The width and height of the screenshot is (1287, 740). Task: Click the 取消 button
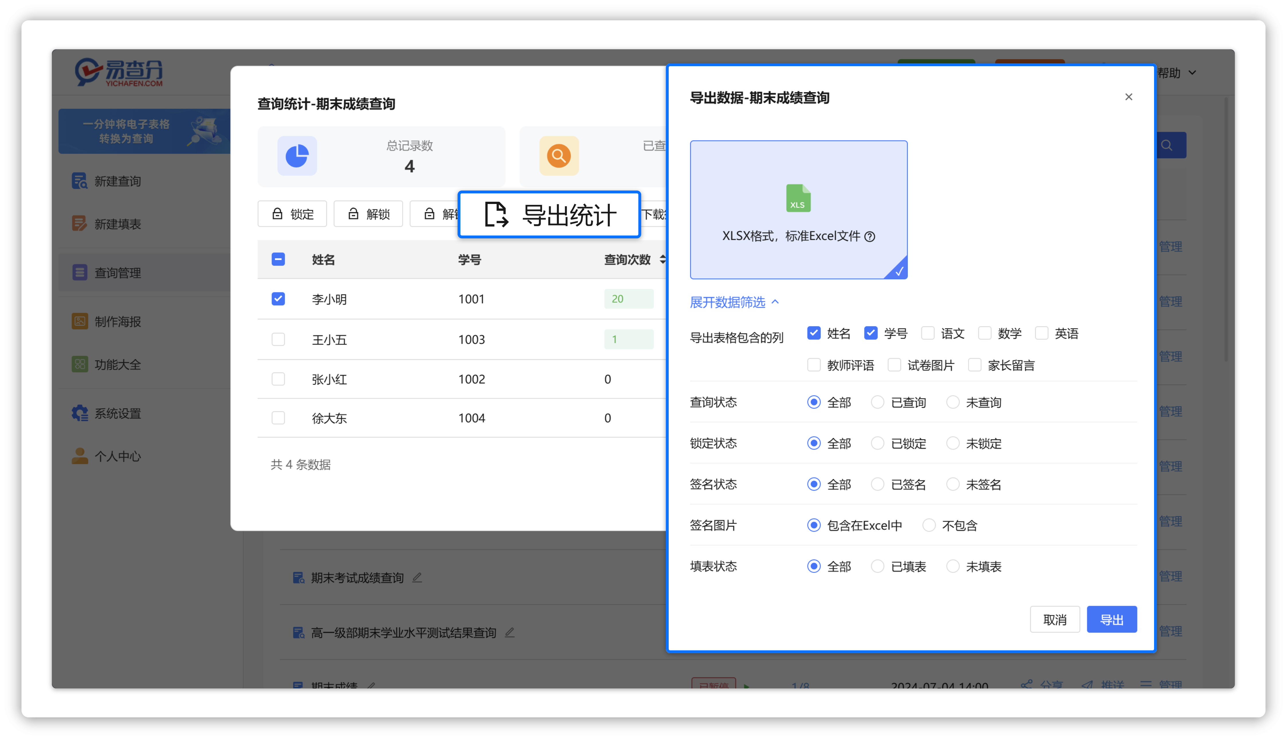point(1055,620)
